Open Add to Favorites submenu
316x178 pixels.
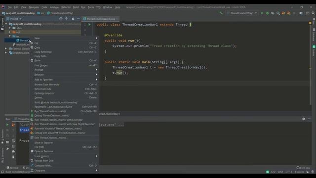pos(64,80)
